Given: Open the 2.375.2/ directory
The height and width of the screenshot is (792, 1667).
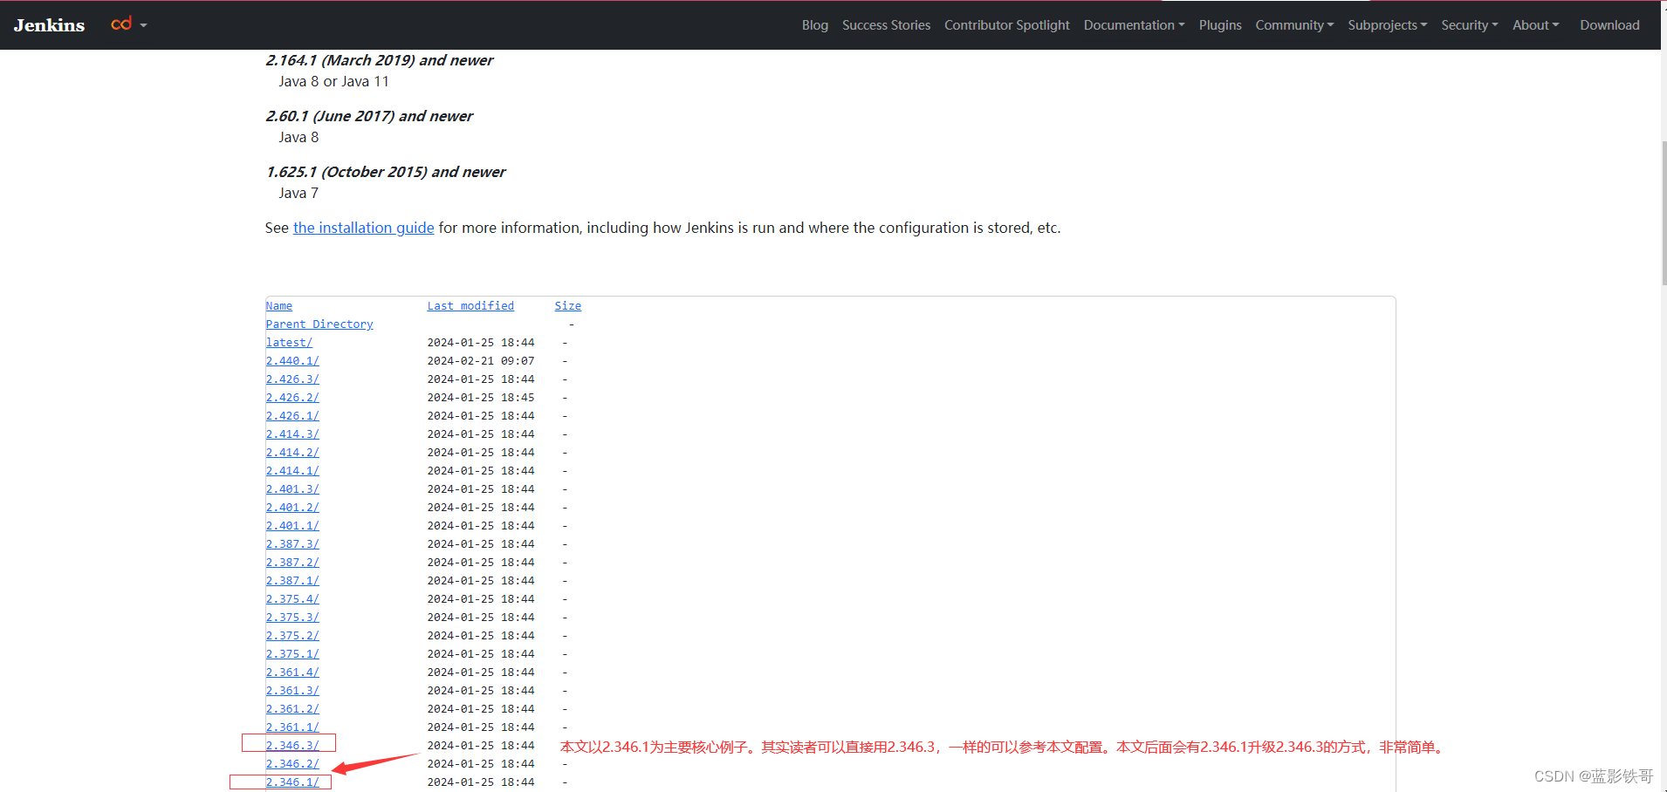Looking at the screenshot, I should pos(292,636).
